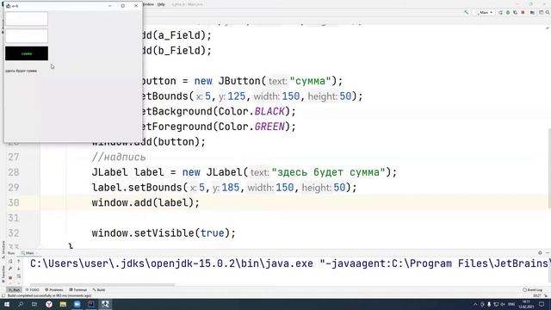Select the Main tab in Run panel
Screen dimensions: 551x310
(28, 253)
